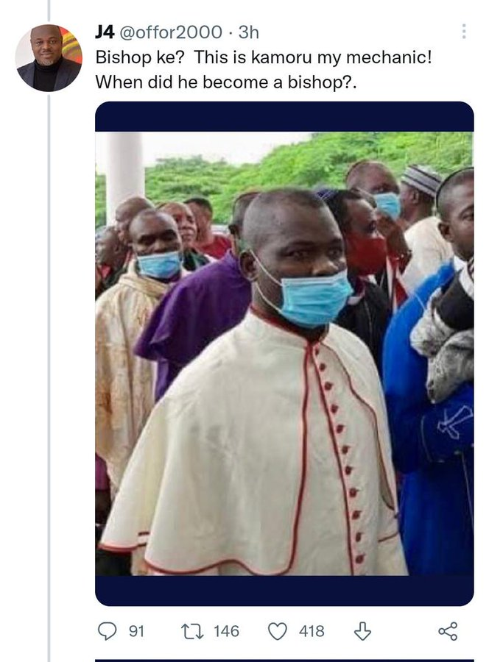Open the attached photo of the masked man
Viewport: 489px width, 662px height.
(284, 353)
